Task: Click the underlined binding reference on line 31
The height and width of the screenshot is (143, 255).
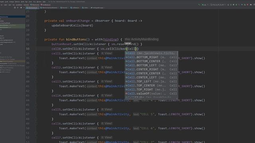Action: tap(111, 39)
